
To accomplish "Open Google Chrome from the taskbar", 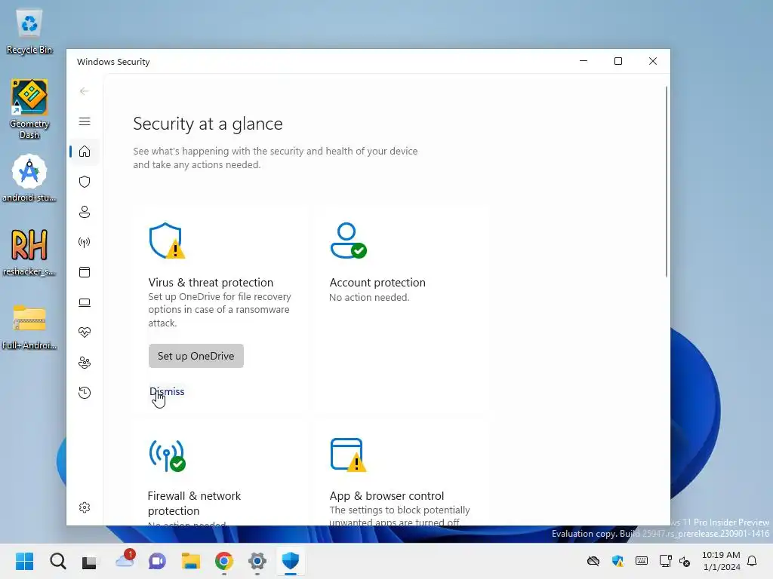I will coord(223,561).
